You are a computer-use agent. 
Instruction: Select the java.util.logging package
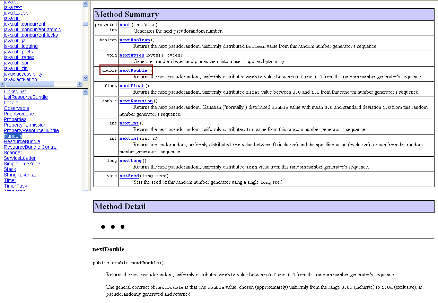[21, 46]
